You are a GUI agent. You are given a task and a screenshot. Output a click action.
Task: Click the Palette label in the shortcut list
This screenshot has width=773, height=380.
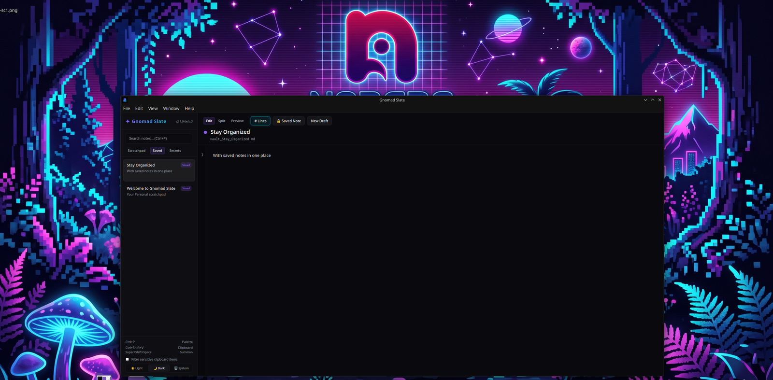point(187,342)
